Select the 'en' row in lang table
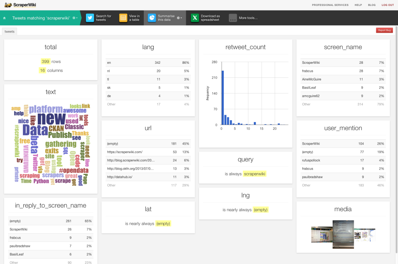Viewport: 398px width, 264px height. 148,62
